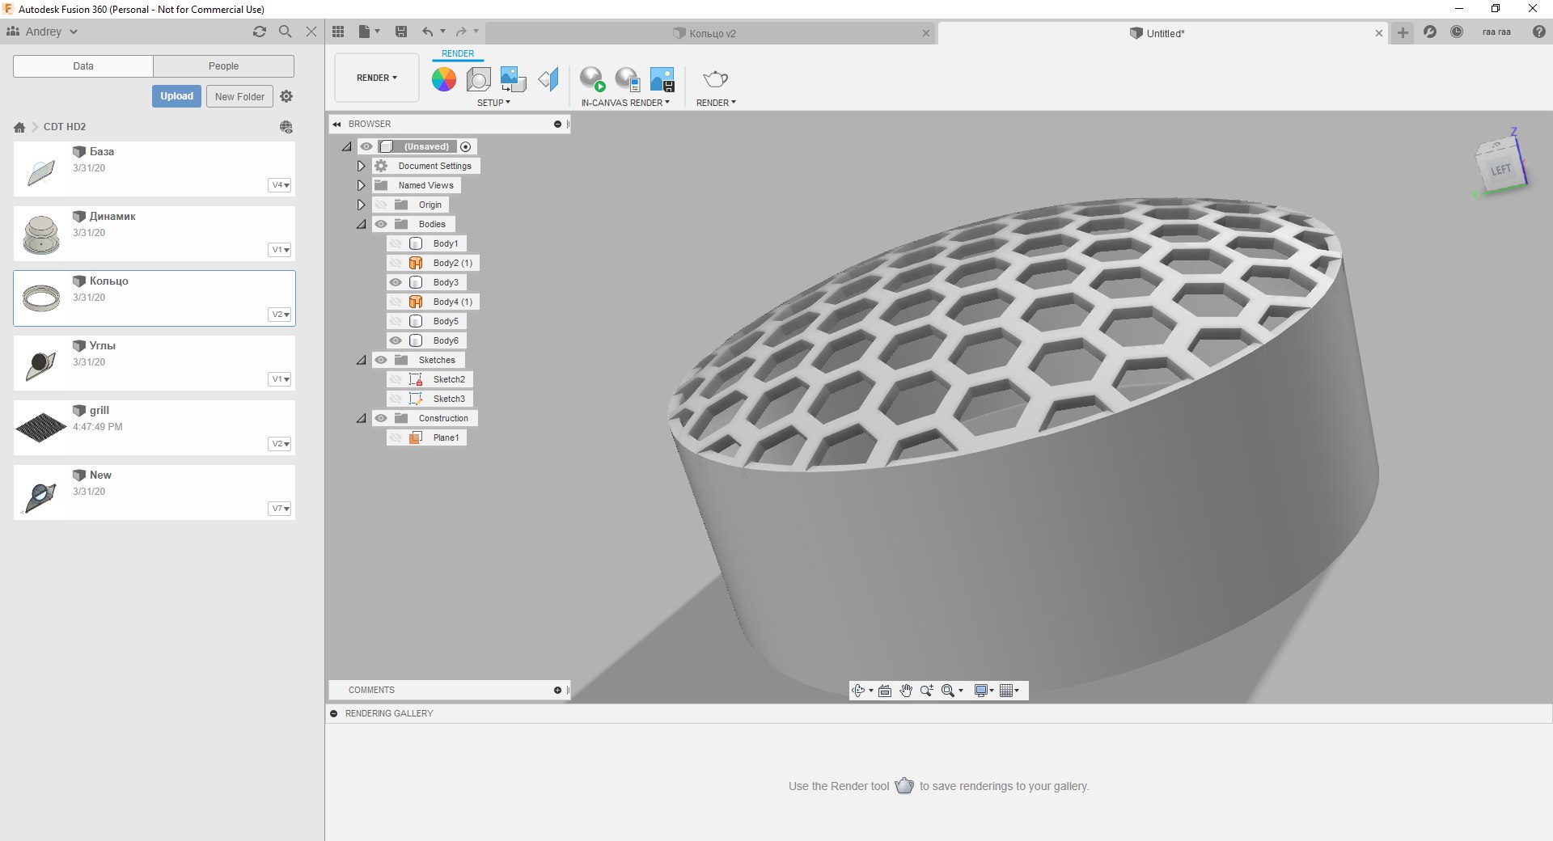This screenshot has height=841, width=1553.
Task: Open the grill design thumbnail
Action: coord(41,427)
